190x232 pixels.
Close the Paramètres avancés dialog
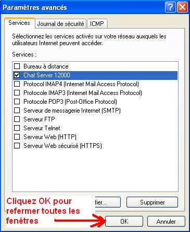(182, 7)
